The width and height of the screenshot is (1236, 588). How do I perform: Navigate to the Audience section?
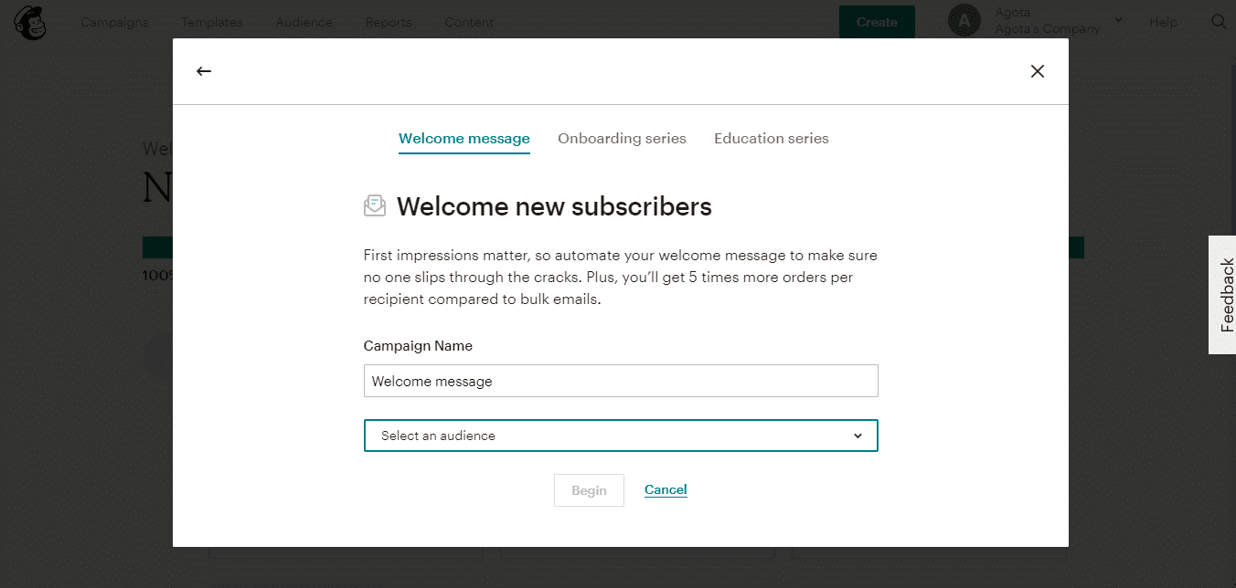point(304,22)
